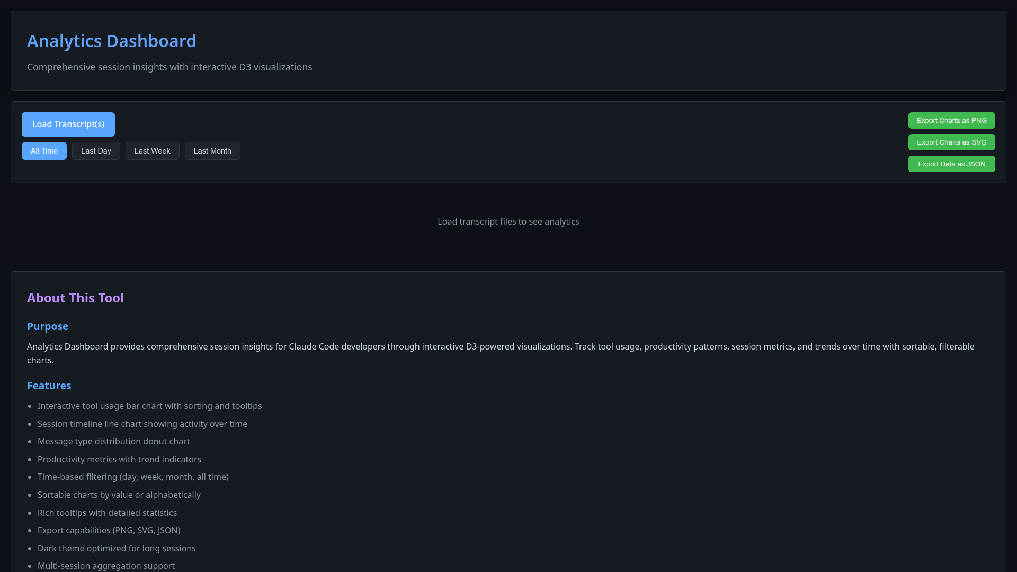Click the tool usage bar chart feature item

[149, 406]
